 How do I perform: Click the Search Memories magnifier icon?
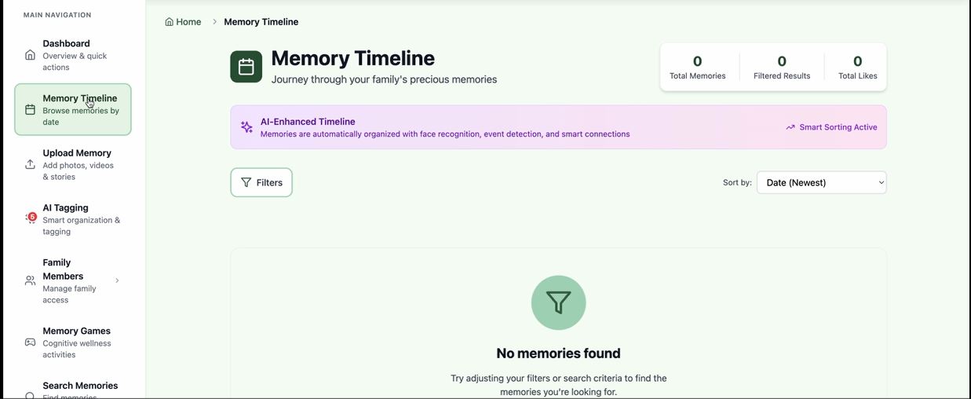coord(30,395)
